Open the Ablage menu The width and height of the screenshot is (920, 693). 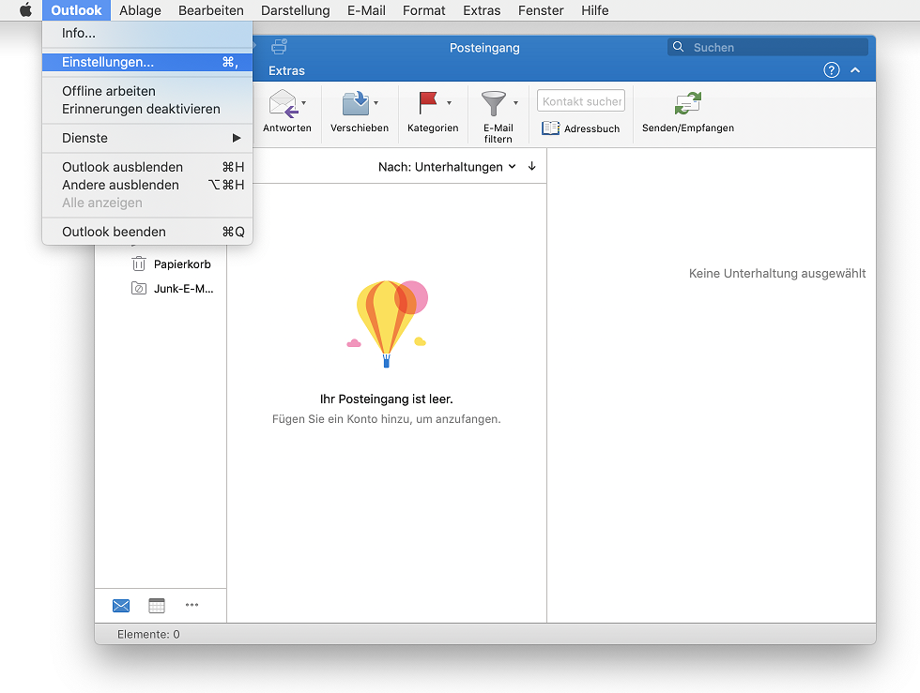click(x=140, y=10)
